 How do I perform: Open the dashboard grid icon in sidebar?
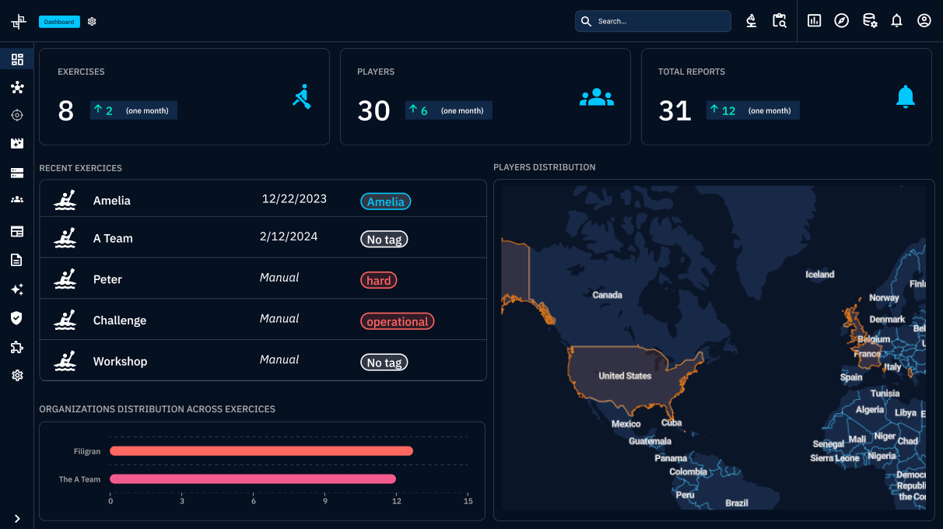(17, 59)
